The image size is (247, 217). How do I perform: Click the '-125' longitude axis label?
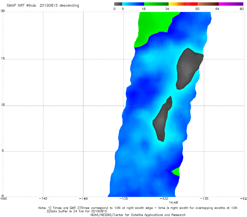204,199
